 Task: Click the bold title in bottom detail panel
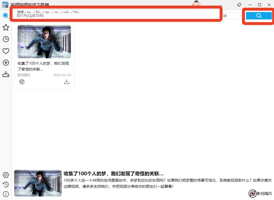coord(114,174)
